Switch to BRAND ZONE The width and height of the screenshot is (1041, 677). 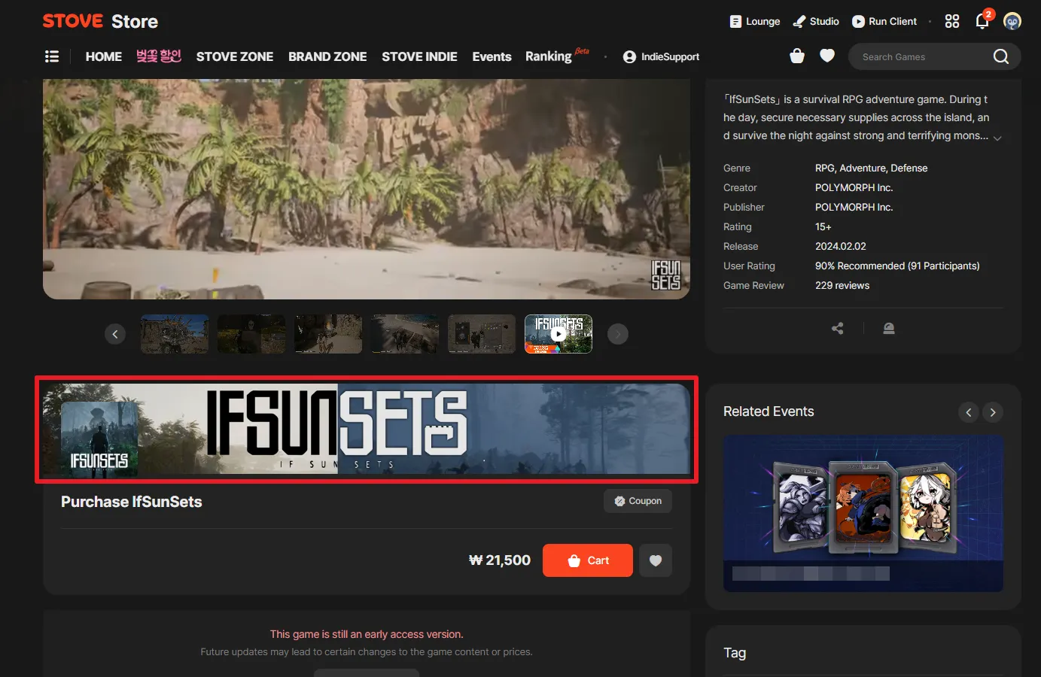[x=327, y=56]
